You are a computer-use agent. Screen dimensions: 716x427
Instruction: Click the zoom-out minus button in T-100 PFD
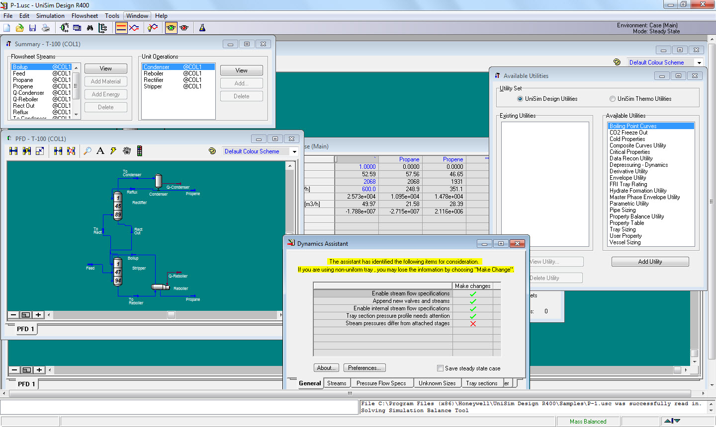click(x=13, y=315)
